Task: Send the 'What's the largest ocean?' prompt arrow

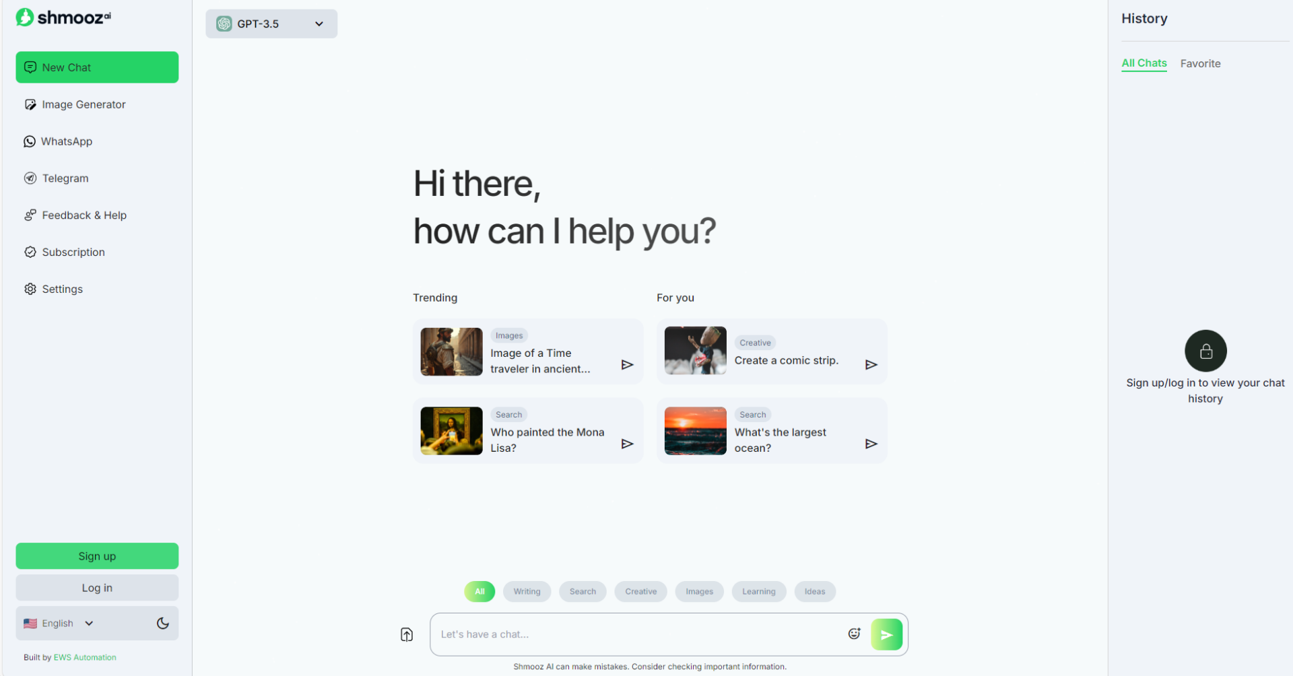Action: click(871, 444)
